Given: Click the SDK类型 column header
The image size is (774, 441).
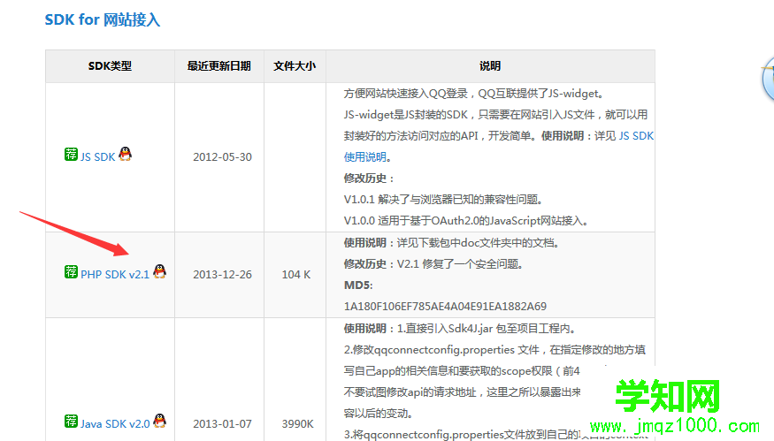Looking at the screenshot, I should 110,66.
